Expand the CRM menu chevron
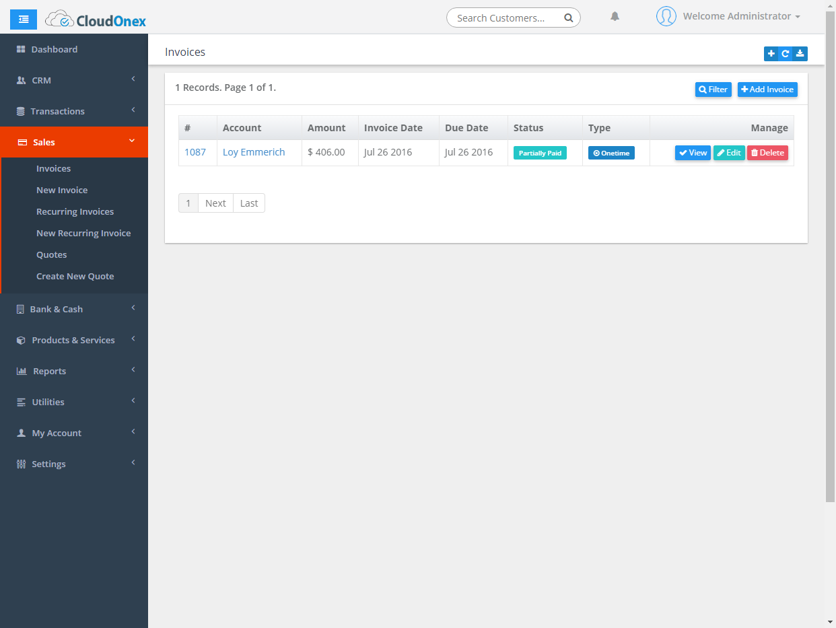Image resolution: width=836 pixels, height=628 pixels. [133, 79]
